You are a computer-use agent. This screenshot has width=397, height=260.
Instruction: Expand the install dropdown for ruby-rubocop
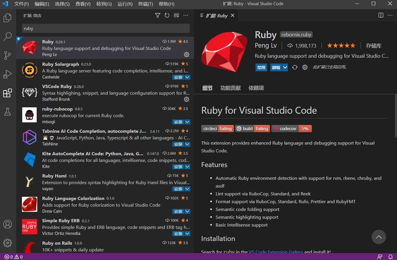click(x=187, y=122)
